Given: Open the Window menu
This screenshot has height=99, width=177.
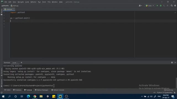Looking at the screenshot, I should tap(55, 2).
